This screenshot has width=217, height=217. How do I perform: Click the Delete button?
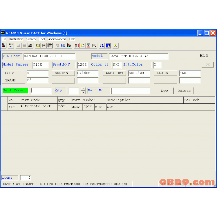184,91
